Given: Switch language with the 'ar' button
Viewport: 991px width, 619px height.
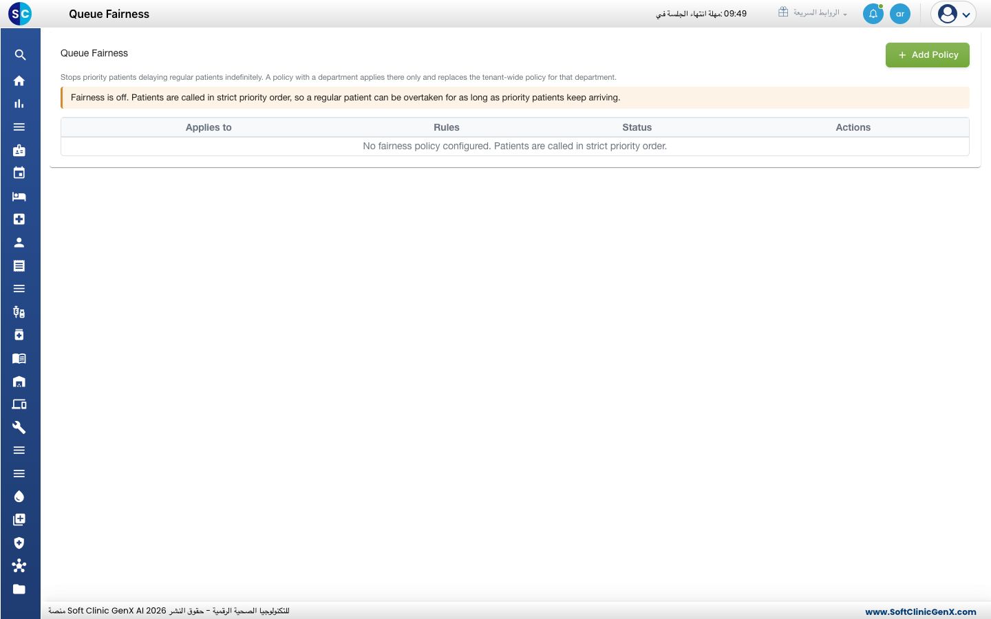Looking at the screenshot, I should pyautogui.click(x=900, y=14).
